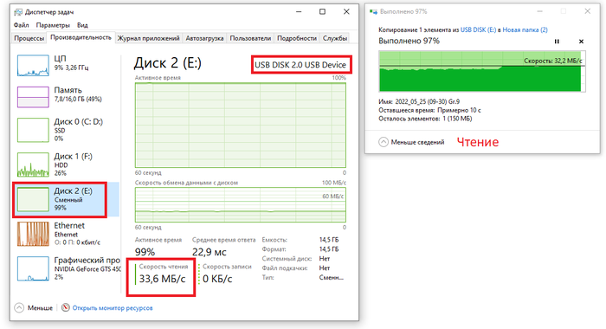The image size is (606, 329).
Task: Click the USB DISK 2.0 USB Device label
Action: (300, 65)
